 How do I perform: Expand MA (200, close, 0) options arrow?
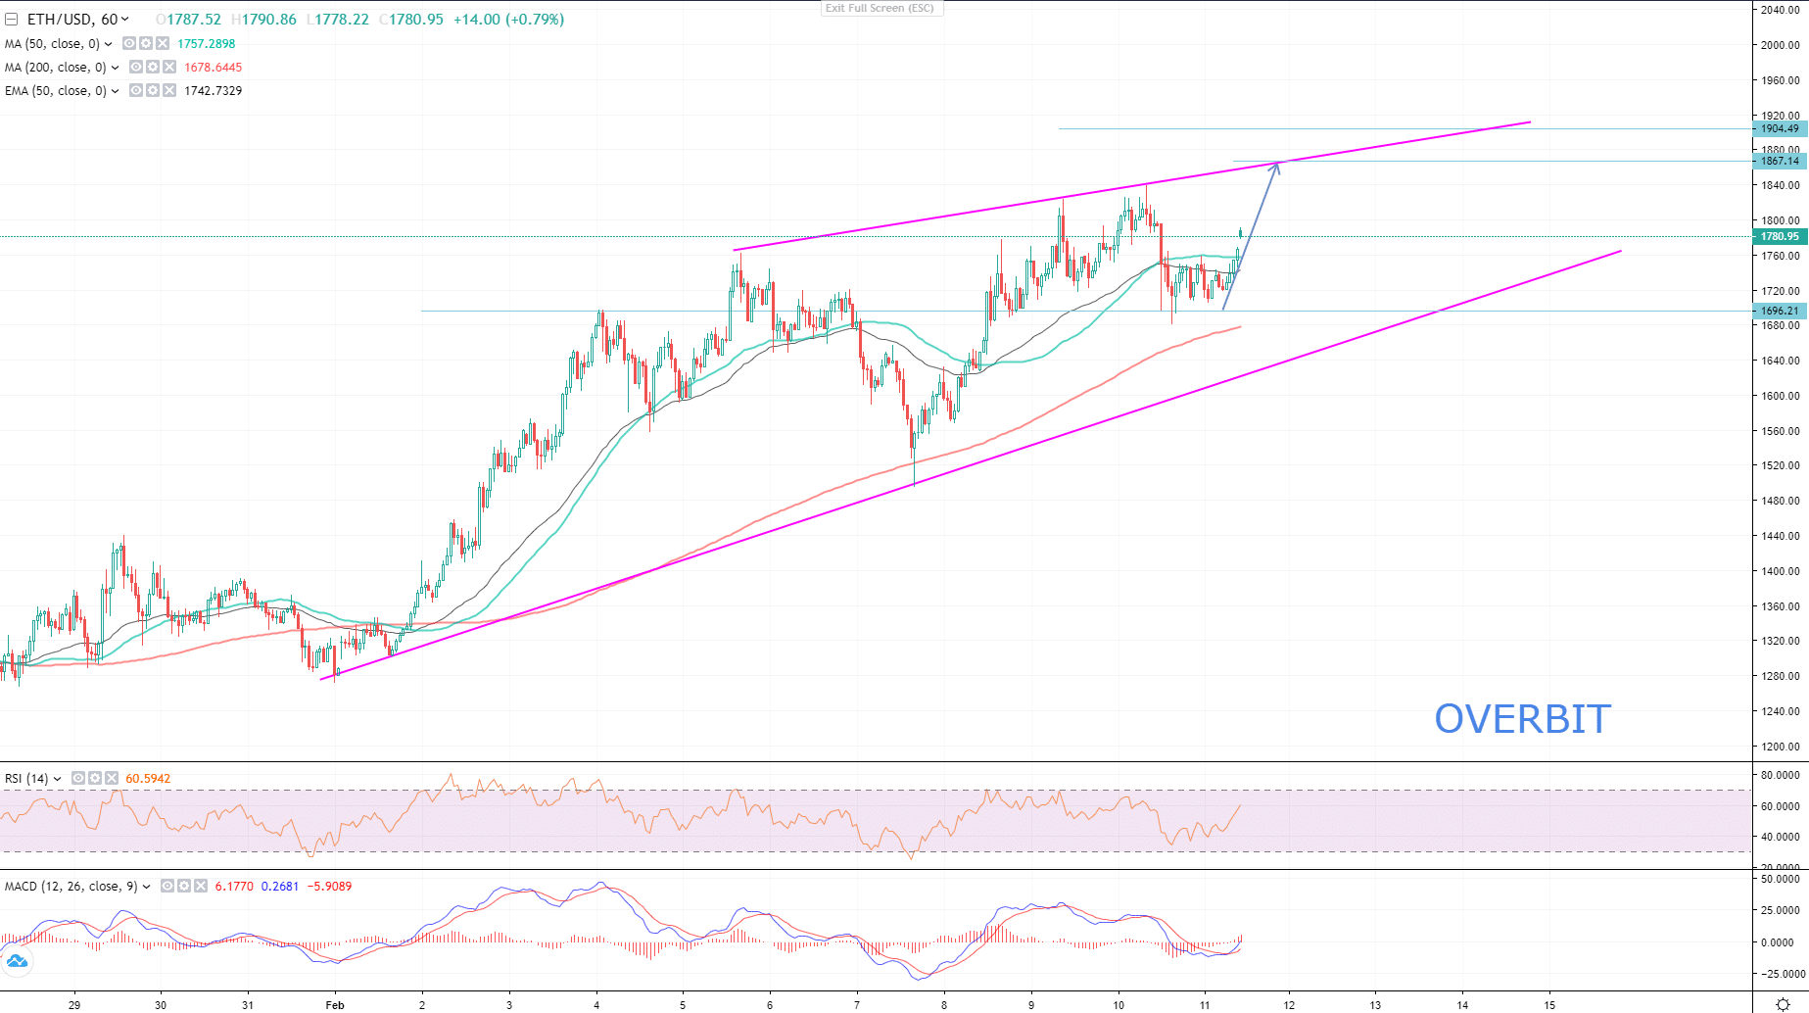116,68
